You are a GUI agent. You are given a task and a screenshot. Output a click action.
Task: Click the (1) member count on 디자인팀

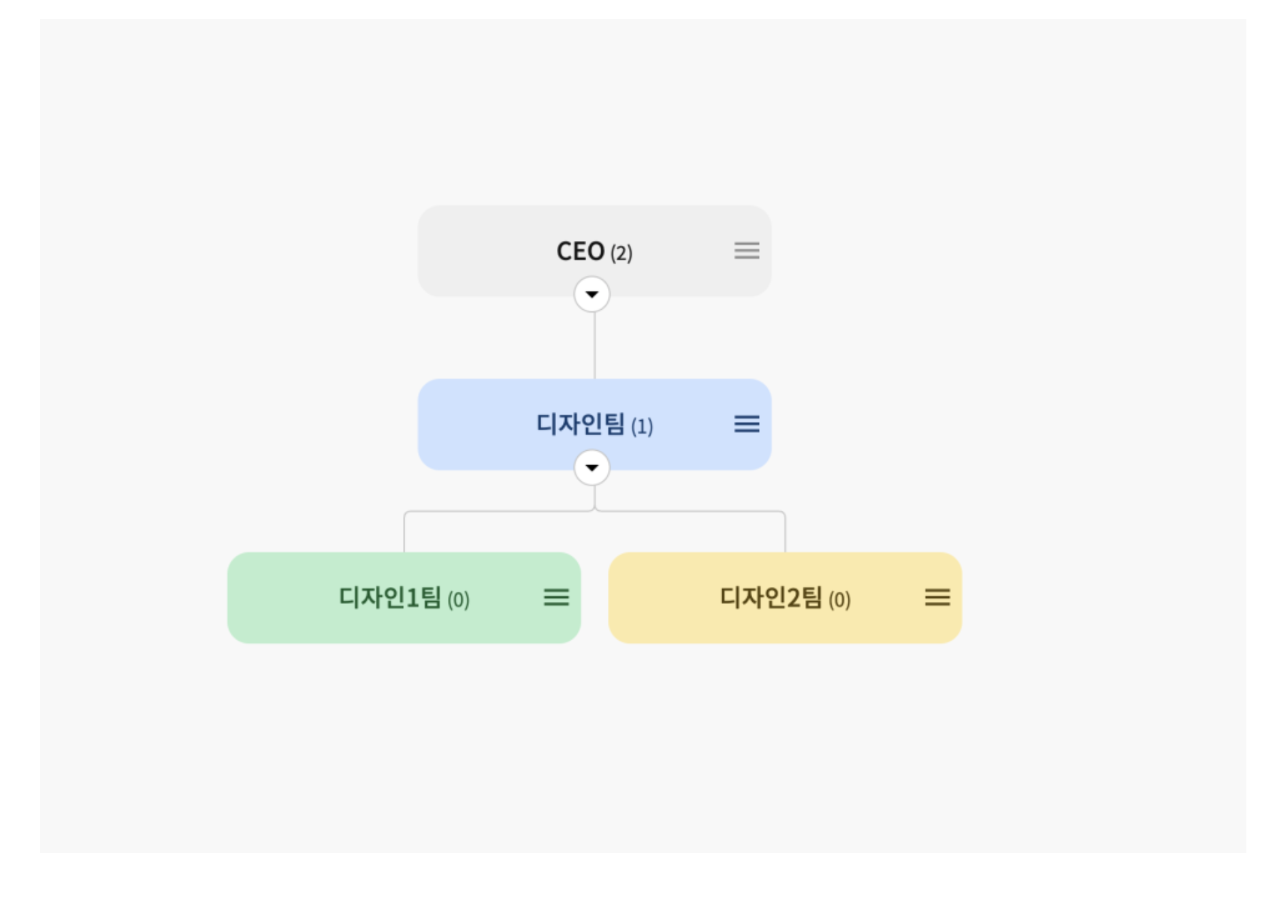642,427
